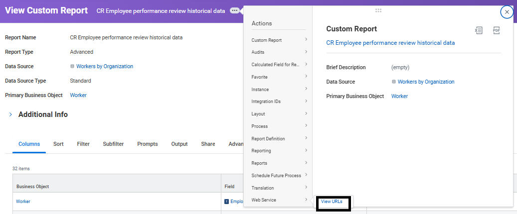Open the Instance actions submenu
This screenshot has width=517, height=214.
coord(279,89)
